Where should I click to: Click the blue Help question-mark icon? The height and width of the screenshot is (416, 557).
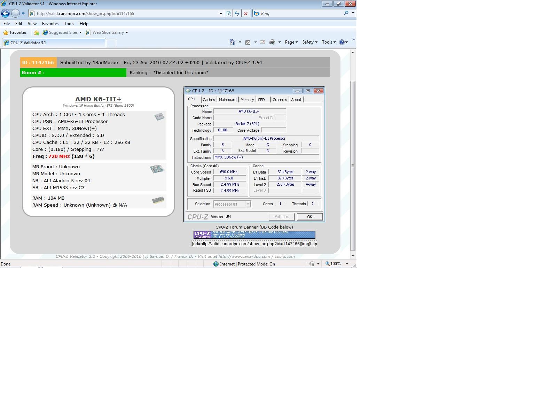tap(342, 42)
